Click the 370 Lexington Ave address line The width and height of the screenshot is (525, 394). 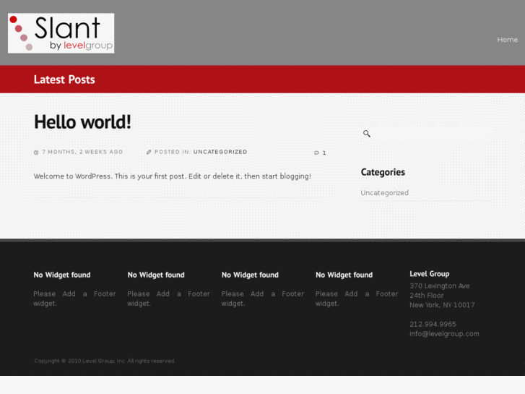(x=439, y=286)
